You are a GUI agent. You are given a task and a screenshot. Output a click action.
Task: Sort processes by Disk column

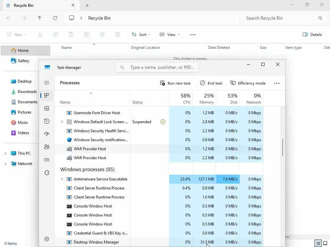coord(228,98)
